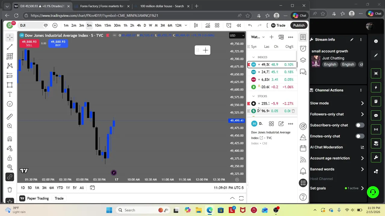Open the Trade tab in bottom panel
The width and height of the screenshot is (385, 216).
[x=59, y=198]
